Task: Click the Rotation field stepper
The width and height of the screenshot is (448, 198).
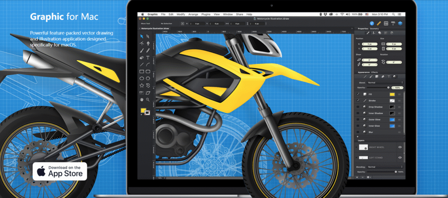Action: coord(388,62)
